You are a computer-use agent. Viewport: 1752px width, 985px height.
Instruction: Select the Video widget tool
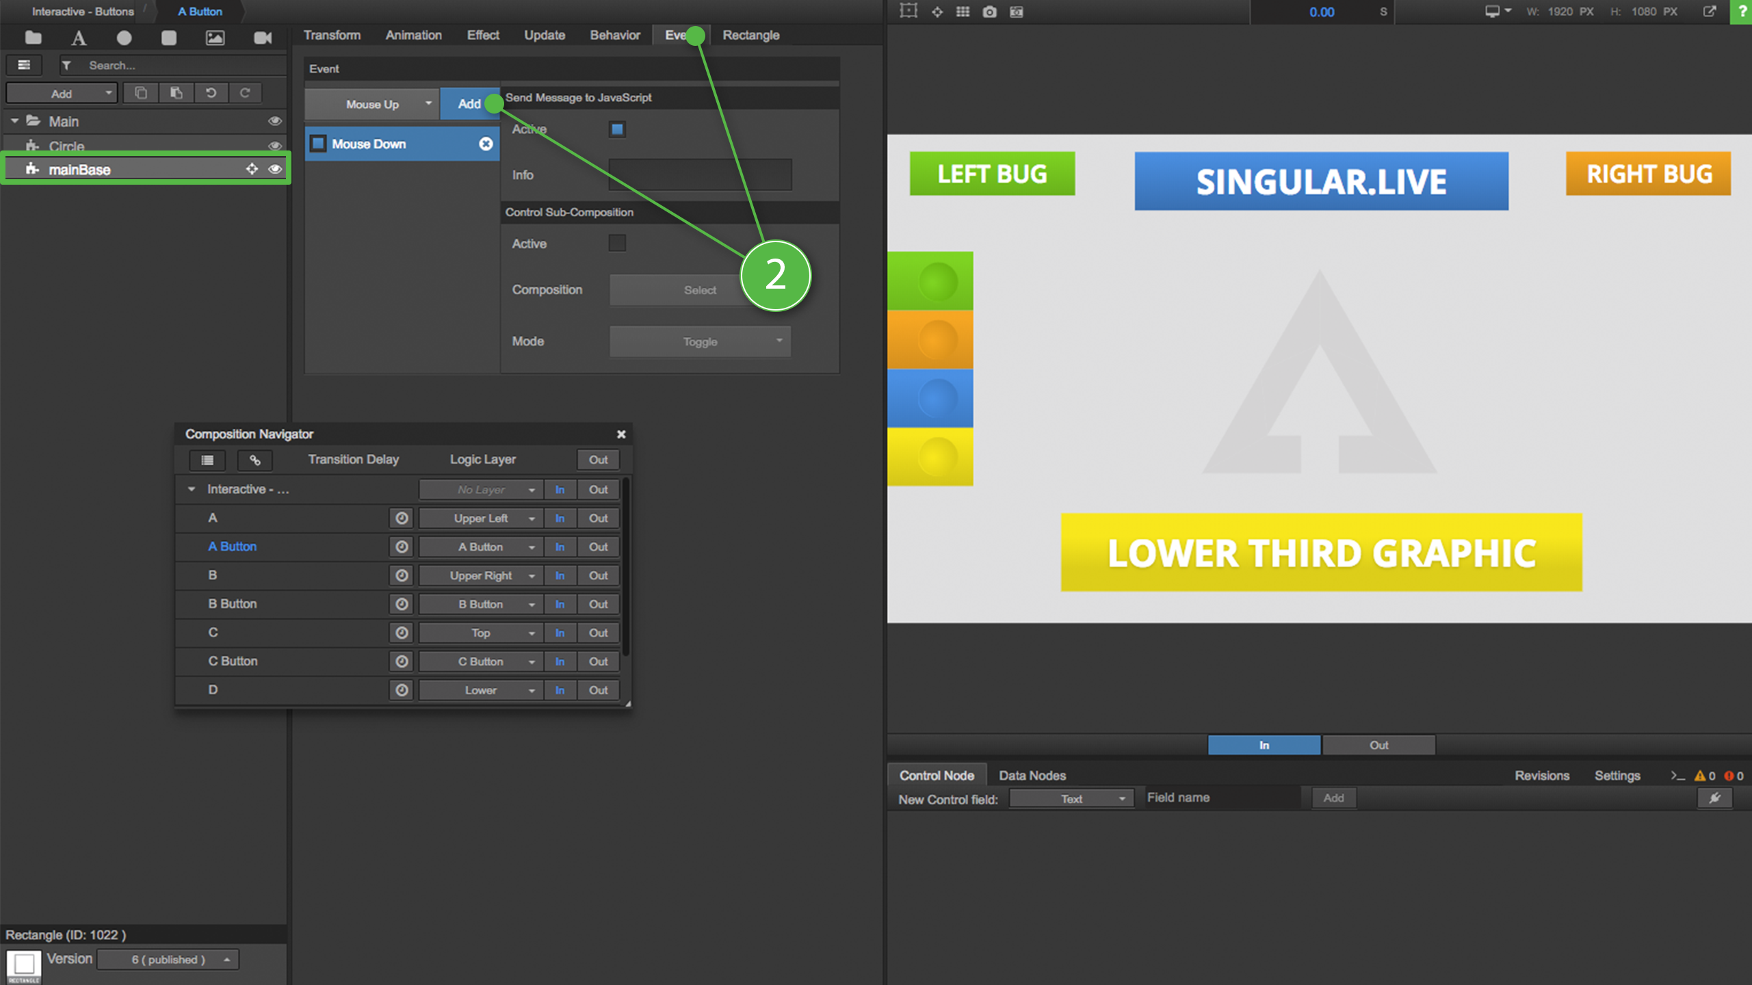coord(263,38)
